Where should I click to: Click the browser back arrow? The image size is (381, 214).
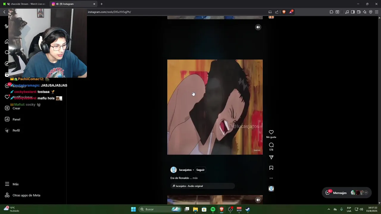click(4, 12)
